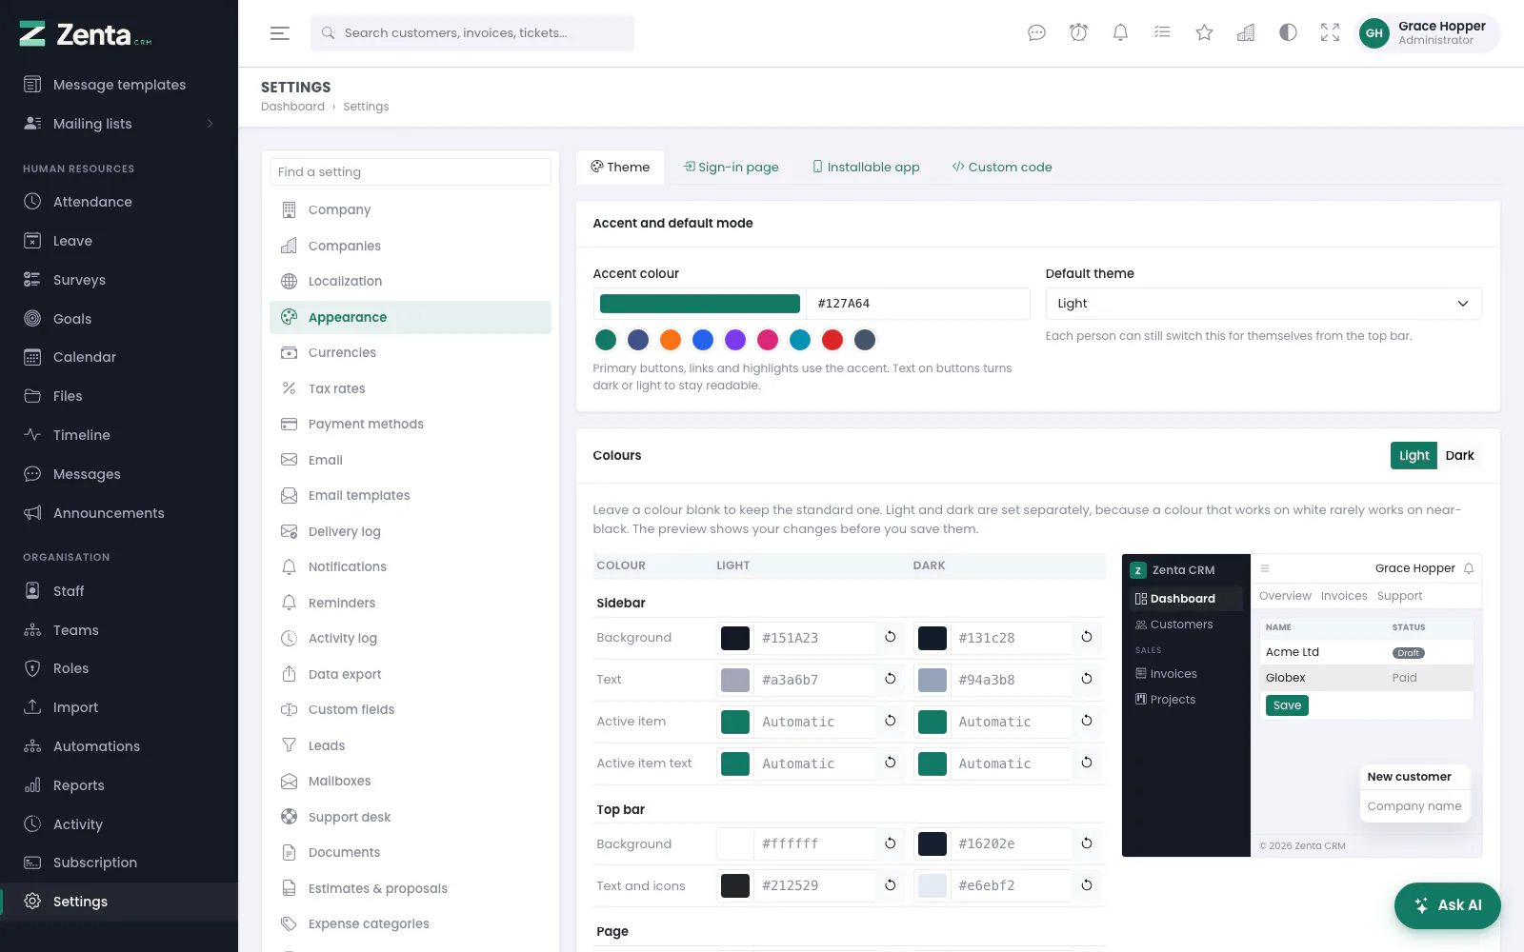Reset Active item text dark colour
The image size is (1524, 952).
[1087, 763]
